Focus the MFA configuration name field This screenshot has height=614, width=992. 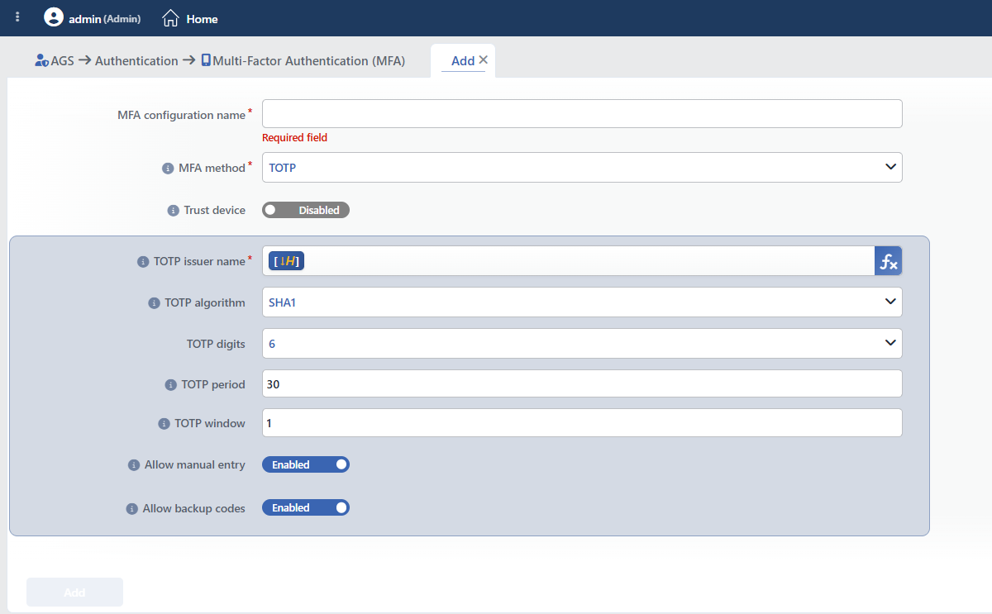coord(582,114)
